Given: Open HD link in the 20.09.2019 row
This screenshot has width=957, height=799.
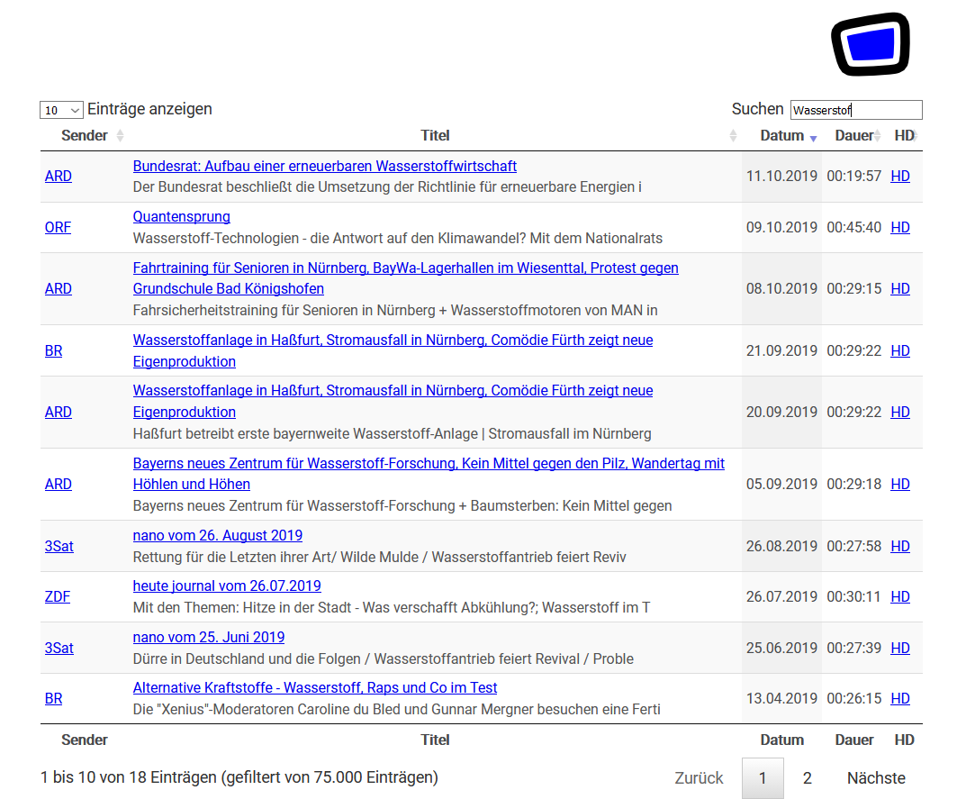Looking at the screenshot, I should [x=900, y=413].
